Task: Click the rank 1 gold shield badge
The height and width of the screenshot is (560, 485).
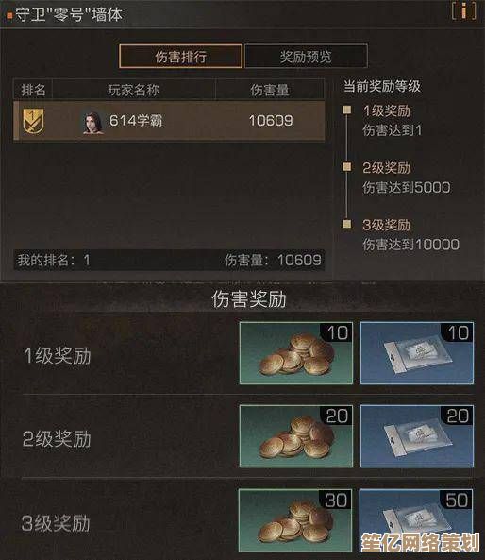Action: tap(33, 121)
